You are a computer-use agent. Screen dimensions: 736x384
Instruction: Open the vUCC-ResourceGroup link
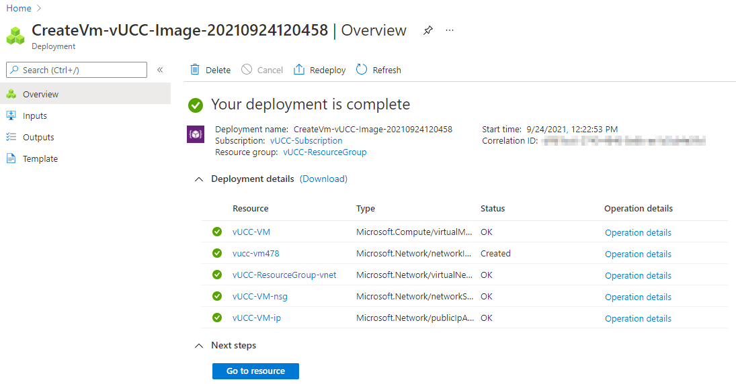[x=325, y=152]
